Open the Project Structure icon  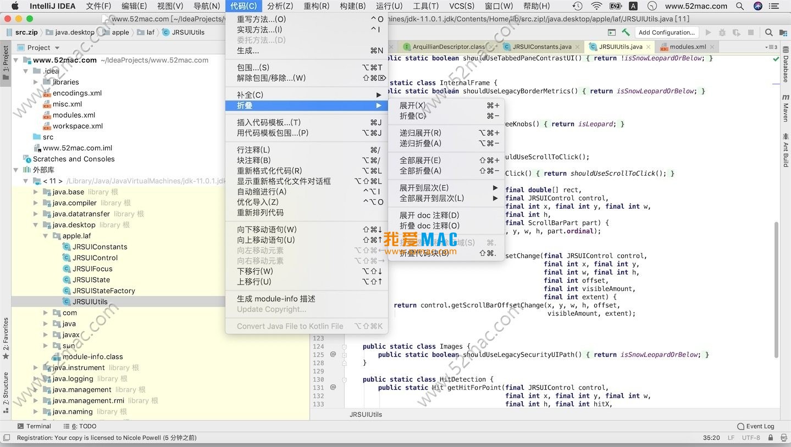click(783, 32)
